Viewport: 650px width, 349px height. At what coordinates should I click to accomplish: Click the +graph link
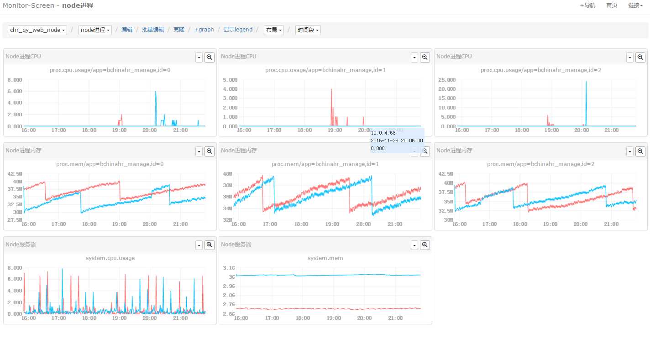coord(204,30)
